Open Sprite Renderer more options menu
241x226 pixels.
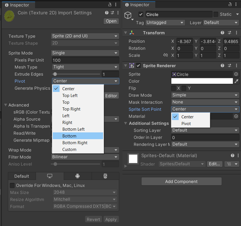coord(237,66)
